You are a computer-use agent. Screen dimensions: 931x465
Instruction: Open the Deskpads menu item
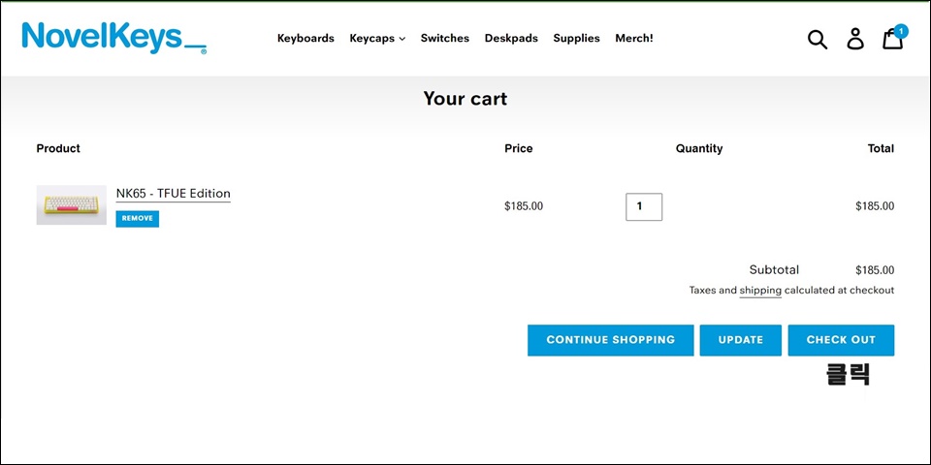(511, 38)
